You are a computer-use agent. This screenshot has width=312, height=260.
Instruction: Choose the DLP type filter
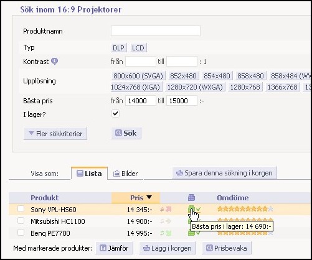click(x=118, y=48)
